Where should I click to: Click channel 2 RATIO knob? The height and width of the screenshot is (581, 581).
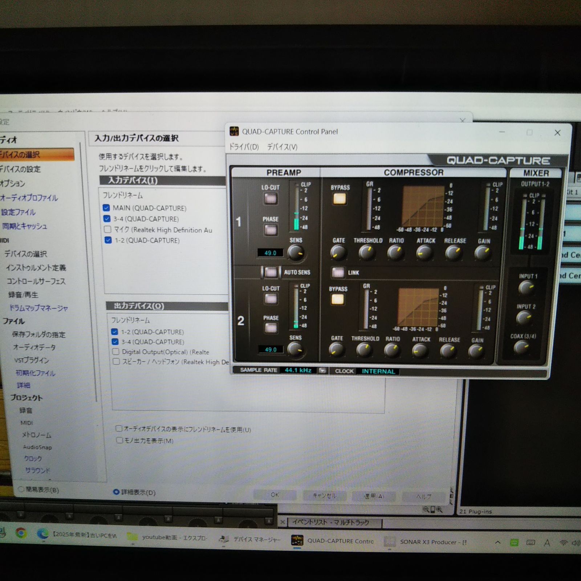point(392,350)
